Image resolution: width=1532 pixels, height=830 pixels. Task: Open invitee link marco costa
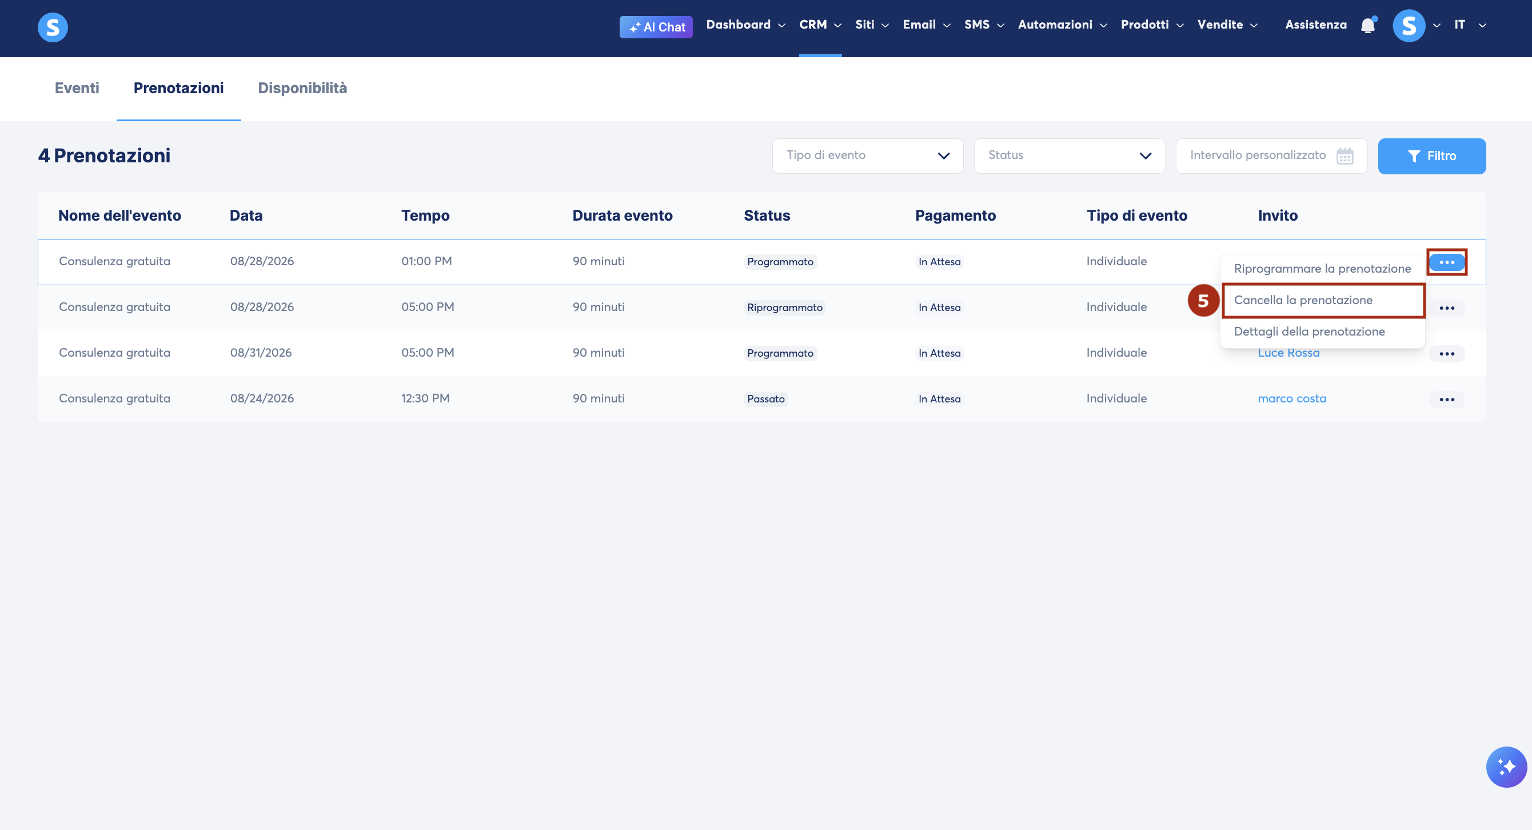pyautogui.click(x=1292, y=398)
